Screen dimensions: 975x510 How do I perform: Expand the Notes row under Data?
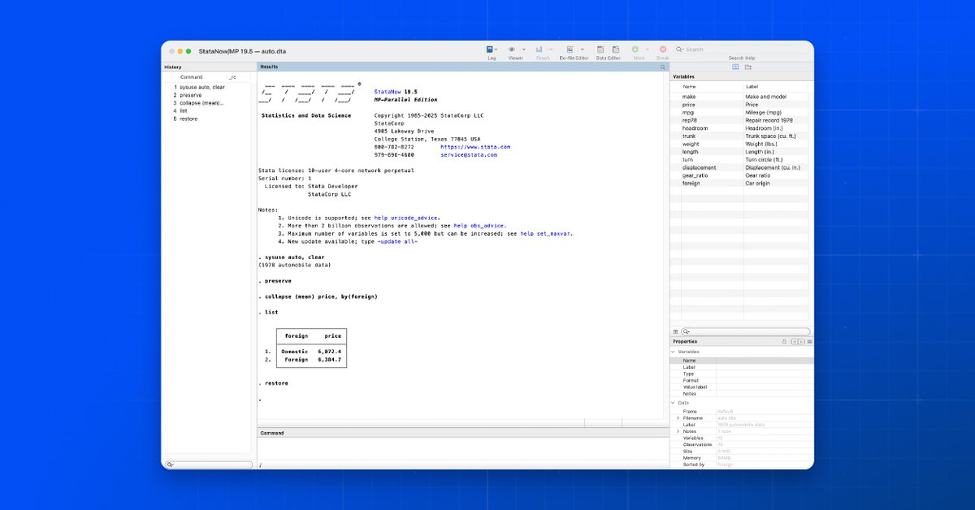(x=678, y=431)
